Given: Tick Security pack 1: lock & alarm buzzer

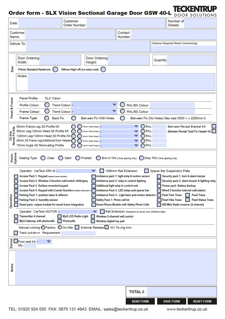Looking at the screenshot, I should click(159, 176).
